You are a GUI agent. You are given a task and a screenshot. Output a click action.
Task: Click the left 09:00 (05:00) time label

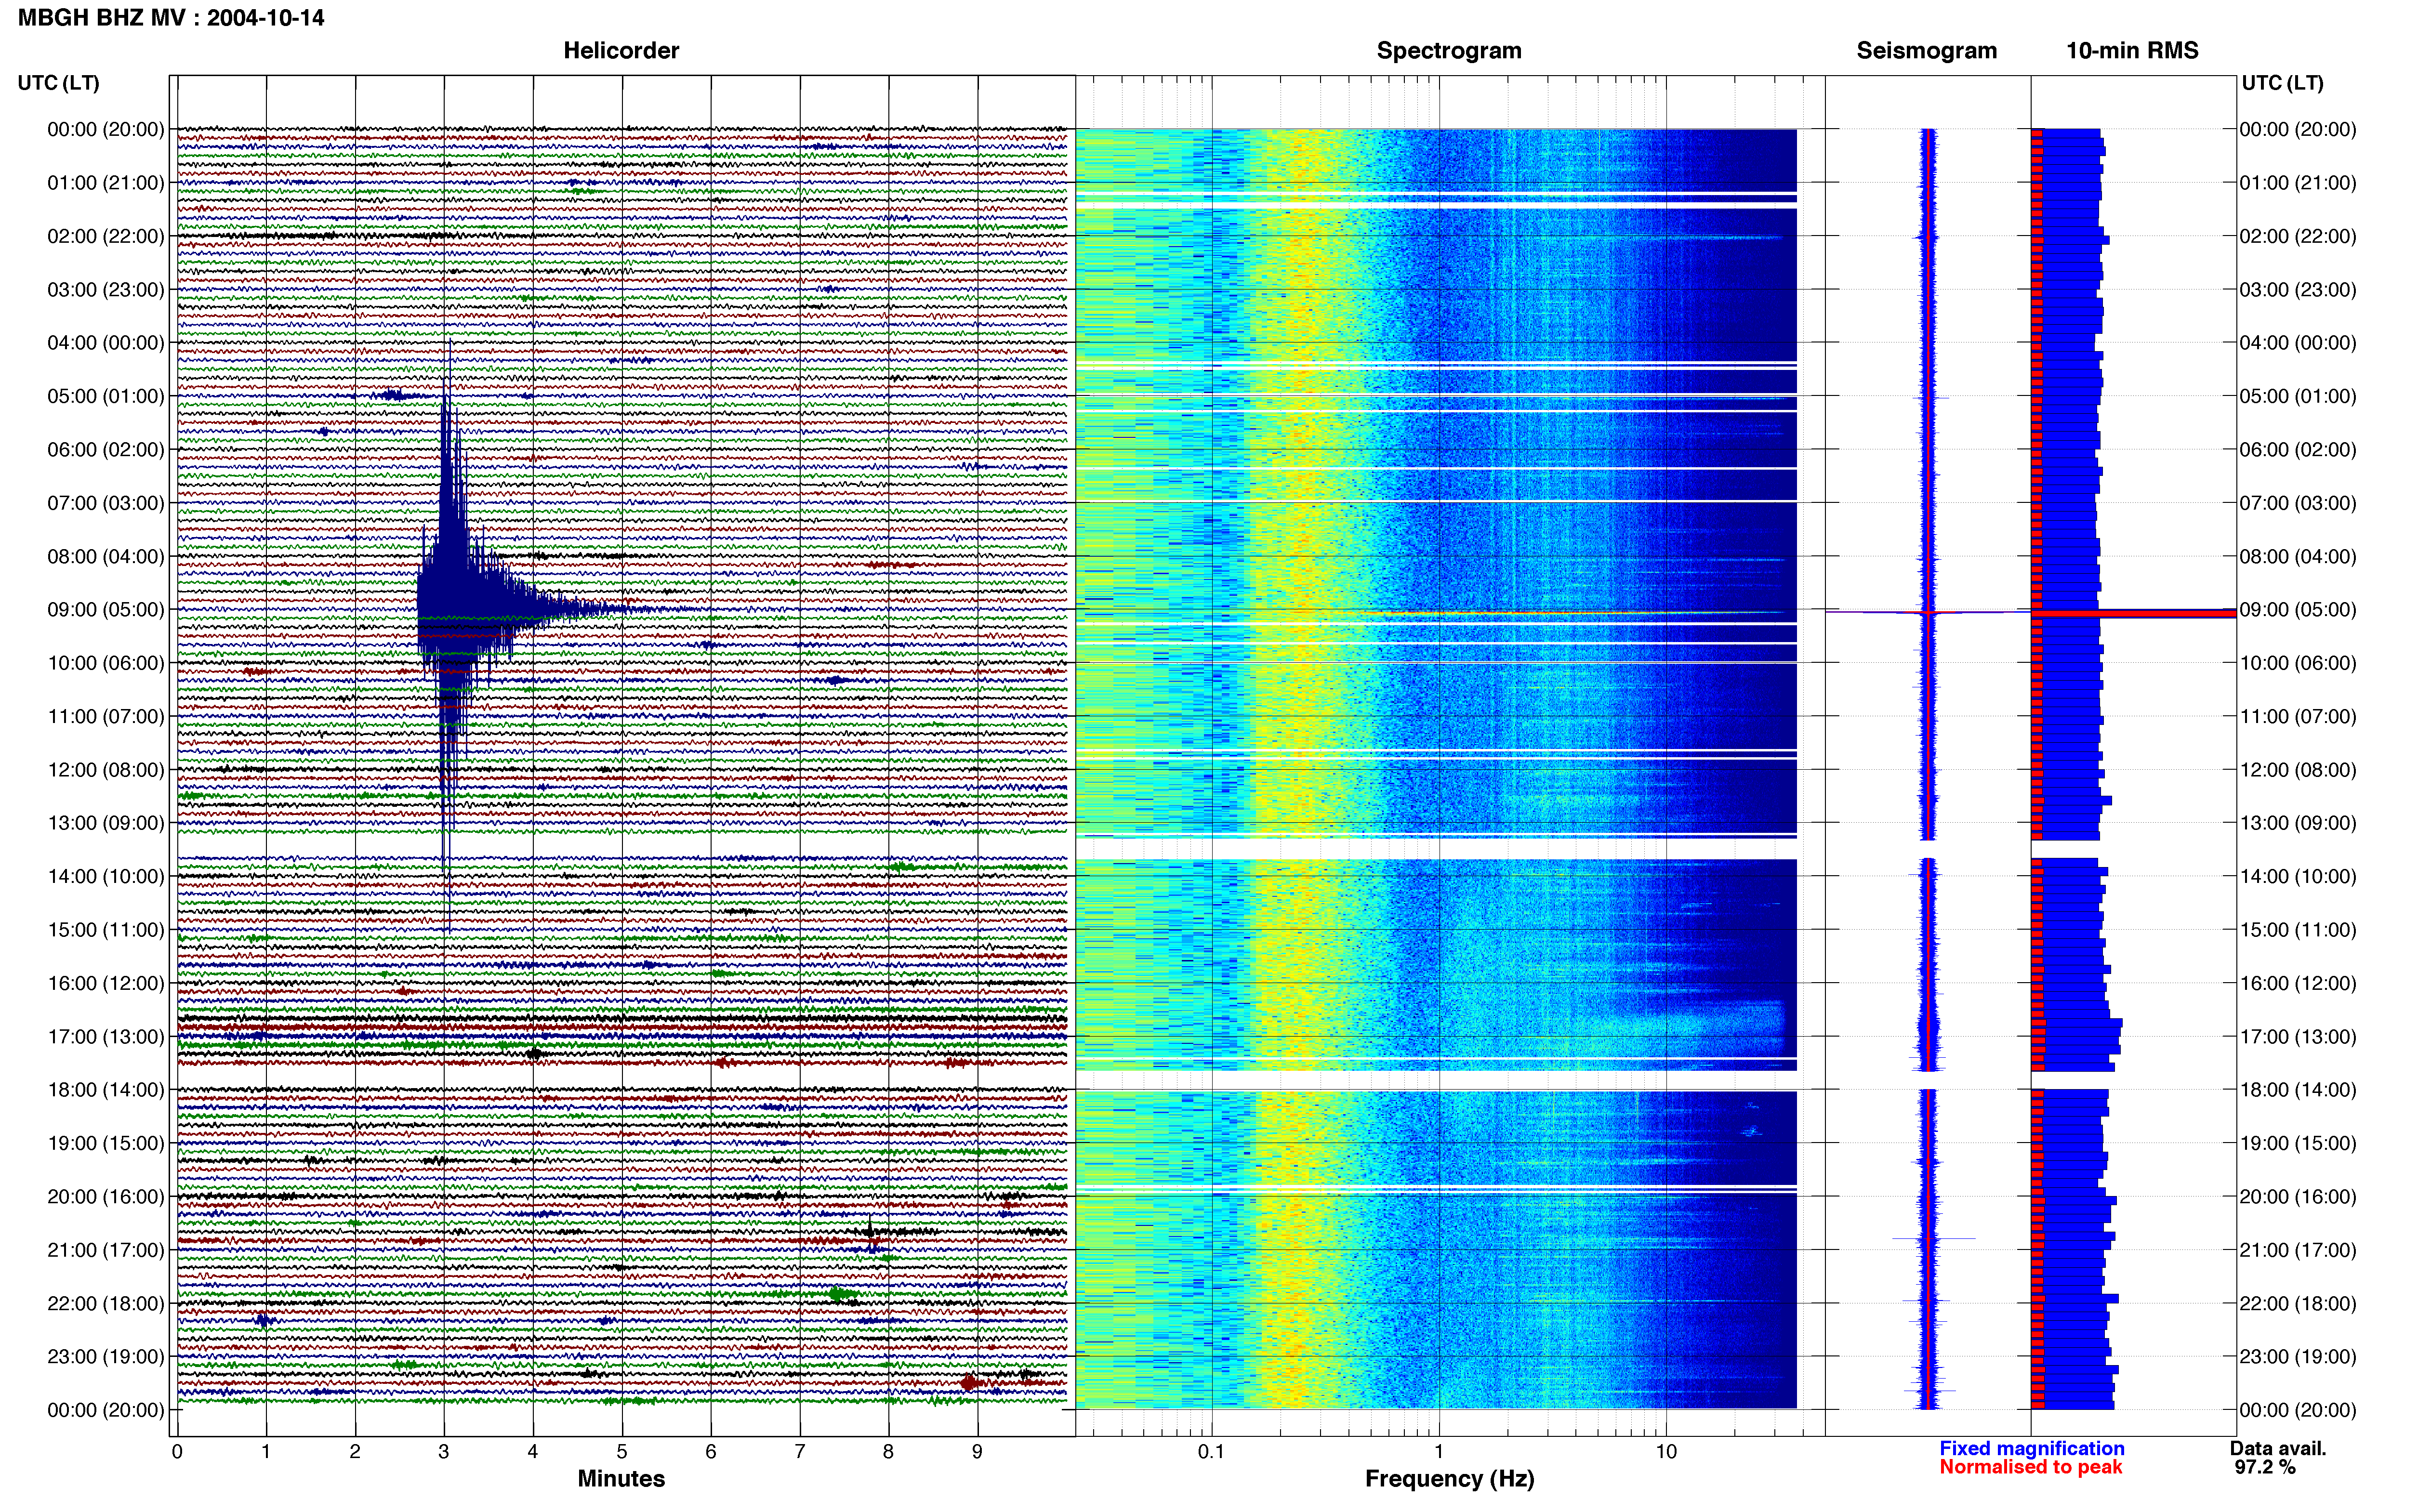106,609
